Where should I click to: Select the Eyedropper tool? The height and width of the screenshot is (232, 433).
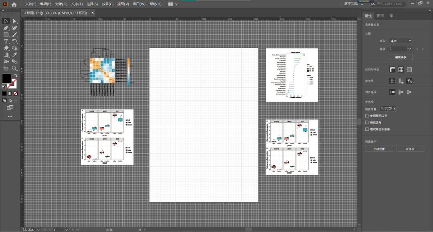pyautogui.click(x=14, y=55)
